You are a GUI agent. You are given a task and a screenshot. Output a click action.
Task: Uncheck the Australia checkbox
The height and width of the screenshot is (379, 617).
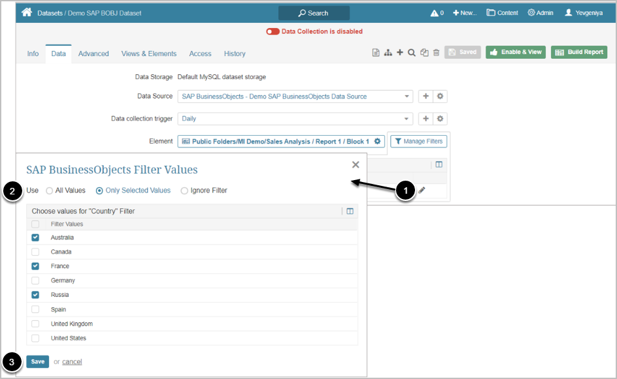[35, 237]
